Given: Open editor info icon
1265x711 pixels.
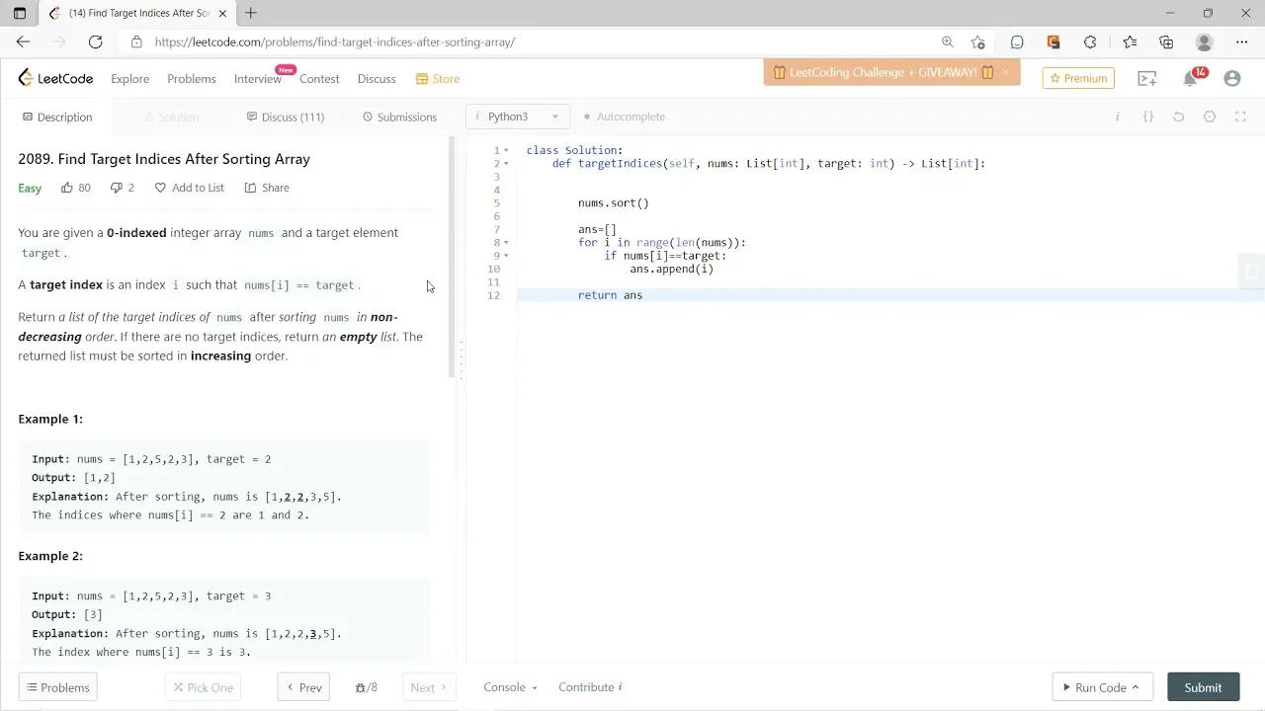Looking at the screenshot, I should coord(1117,117).
